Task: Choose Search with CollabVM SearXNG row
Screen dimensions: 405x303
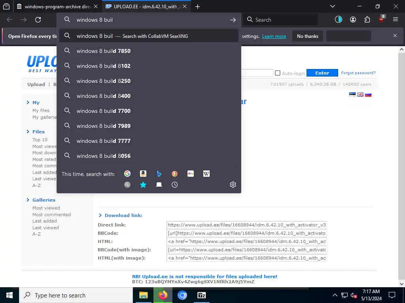Action: tap(149, 36)
